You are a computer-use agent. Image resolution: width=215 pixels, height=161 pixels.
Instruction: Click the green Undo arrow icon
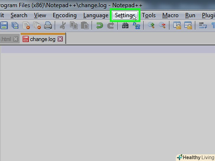[x=100, y=25]
